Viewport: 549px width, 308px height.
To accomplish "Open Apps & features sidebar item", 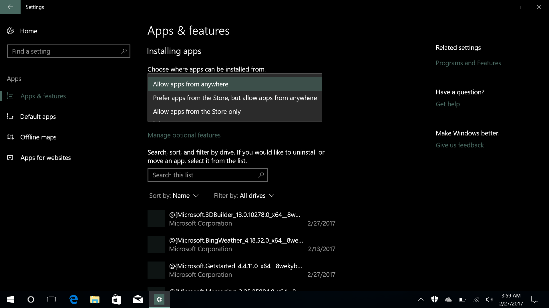I will coord(43,96).
